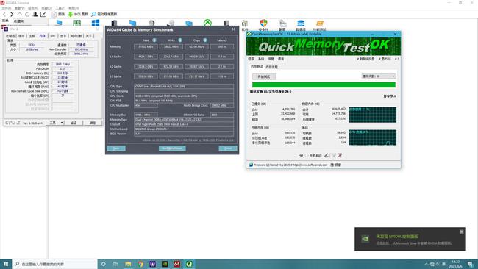Open third menu in QuickMemoryTestOK menu bar

pyautogui.click(x=271, y=59)
